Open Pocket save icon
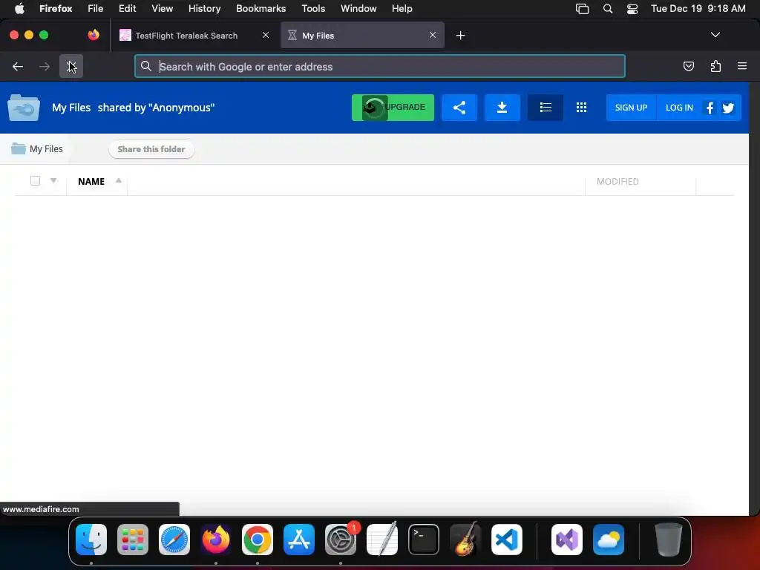 688,66
